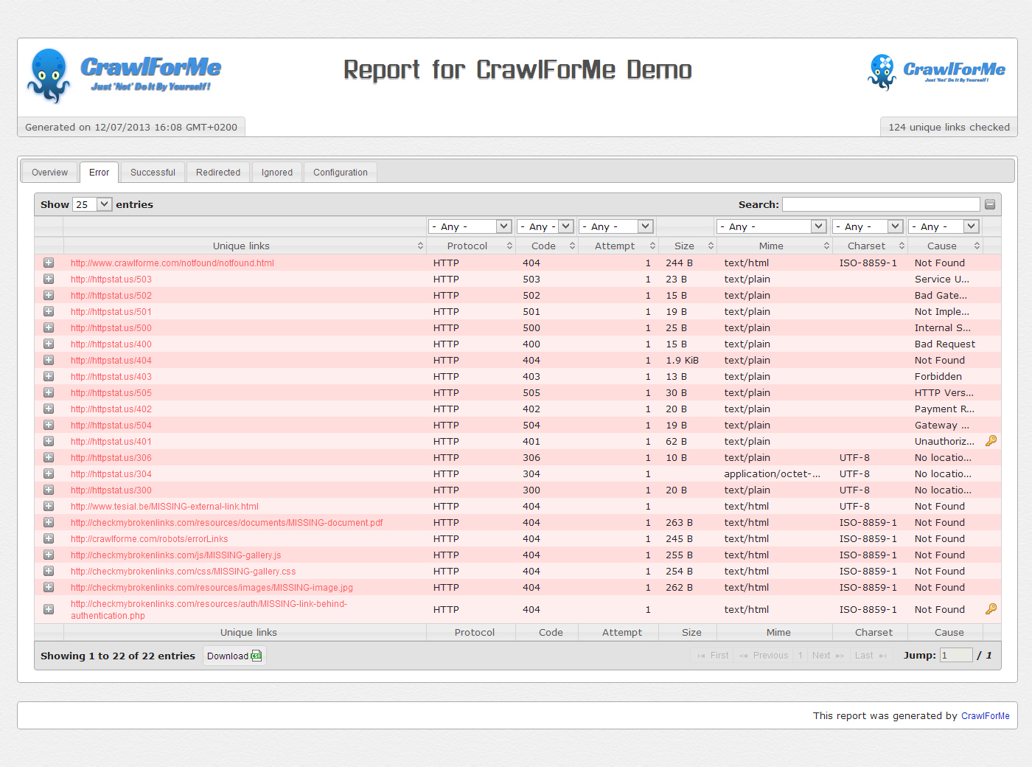Open Charset filter dropdown
Image resolution: width=1032 pixels, height=767 pixels.
coord(868,226)
